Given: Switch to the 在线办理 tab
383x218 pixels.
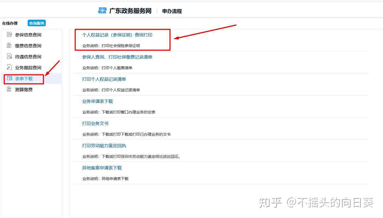Looking at the screenshot, I should tap(10, 23).
